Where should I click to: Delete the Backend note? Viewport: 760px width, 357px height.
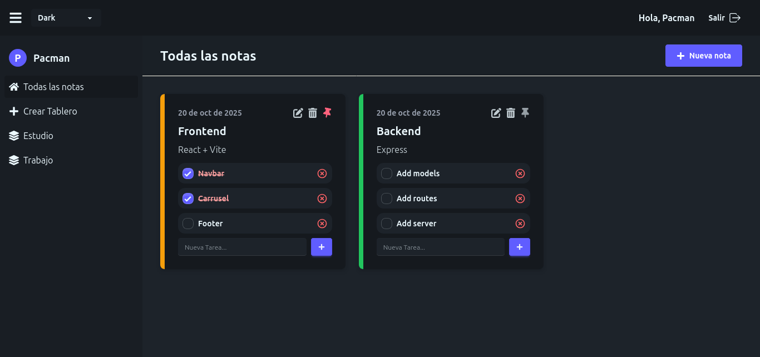tap(511, 112)
